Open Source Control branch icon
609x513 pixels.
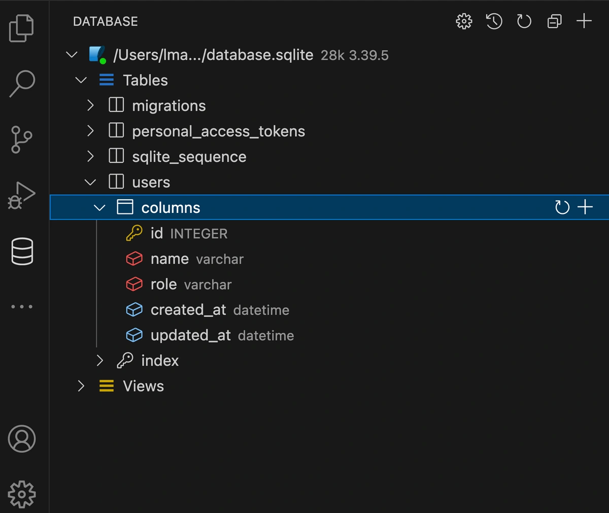(x=21, y=139)
